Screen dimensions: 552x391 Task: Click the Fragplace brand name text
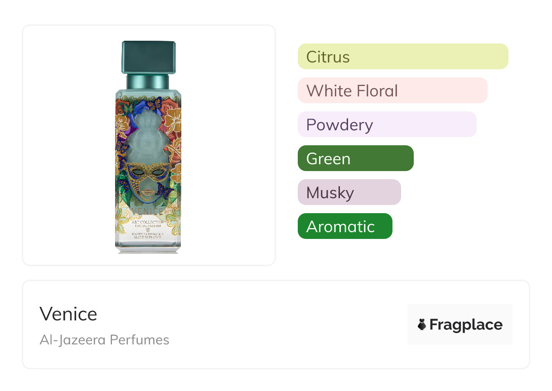point(466,324)
